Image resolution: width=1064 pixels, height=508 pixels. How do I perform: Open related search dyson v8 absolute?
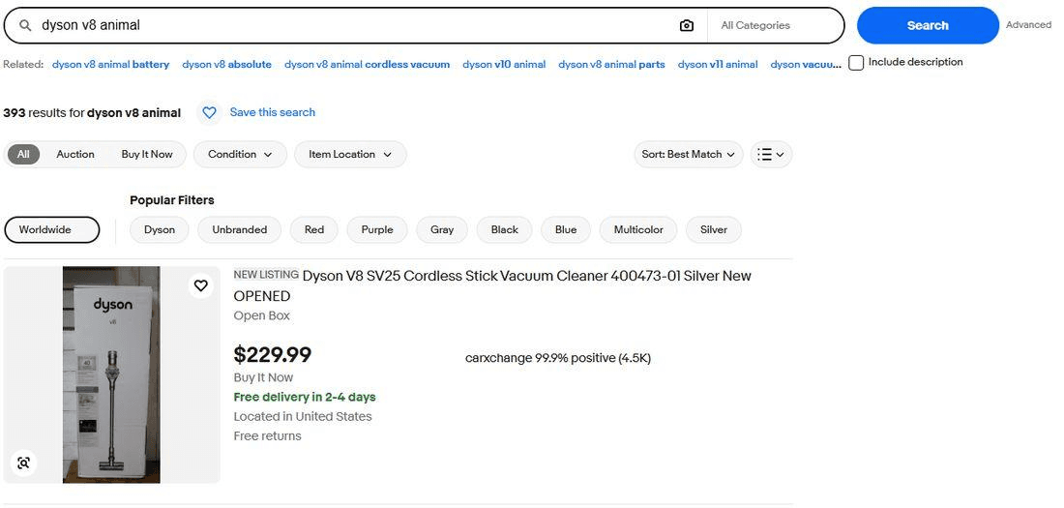(x=226, y=65)
